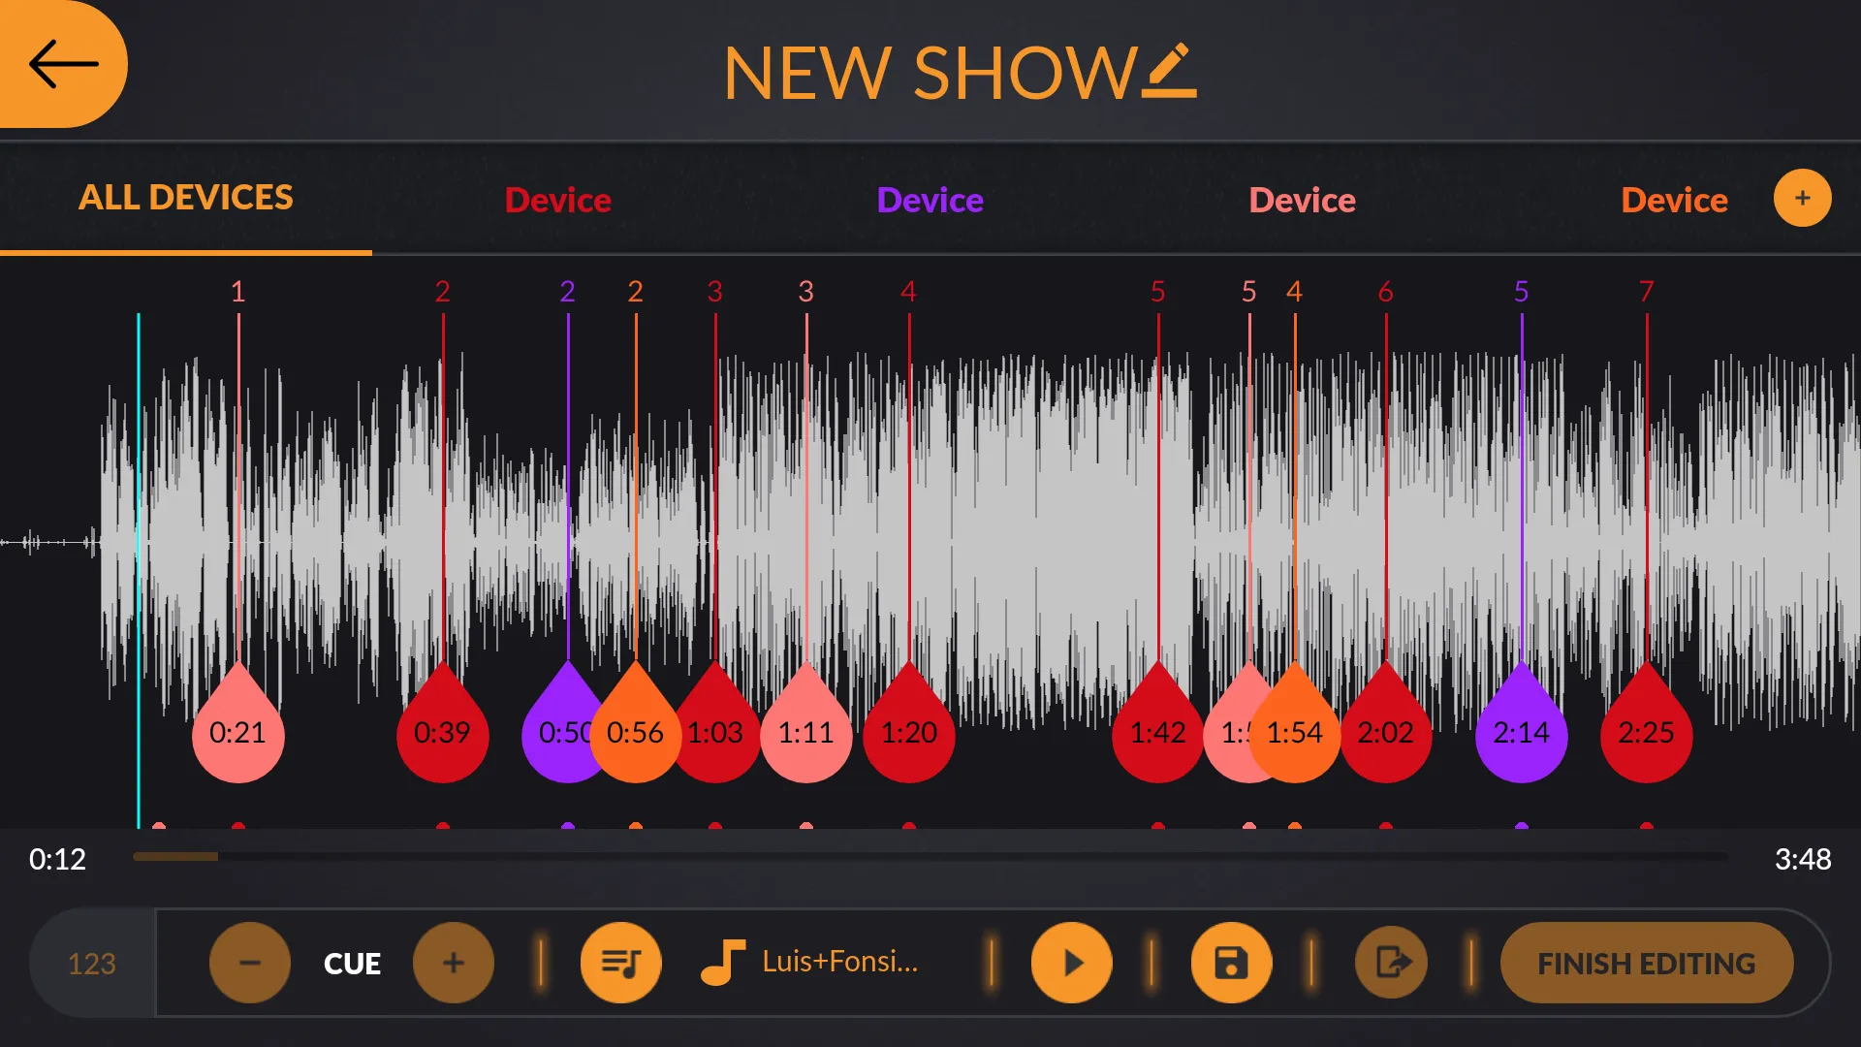Click the playlist/cue list icon
1861x1047 pixels.
click(621, 963)
